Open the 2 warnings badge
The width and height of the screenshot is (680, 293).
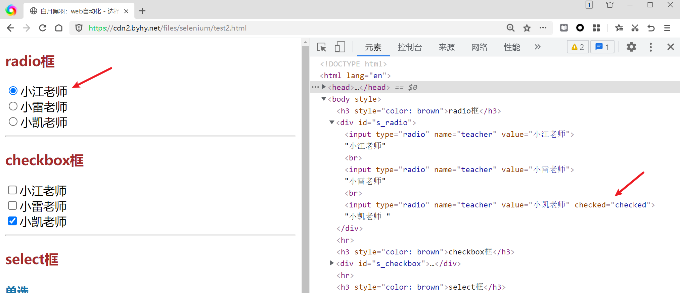point(578,47)
